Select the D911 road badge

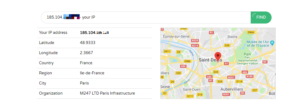167,51
